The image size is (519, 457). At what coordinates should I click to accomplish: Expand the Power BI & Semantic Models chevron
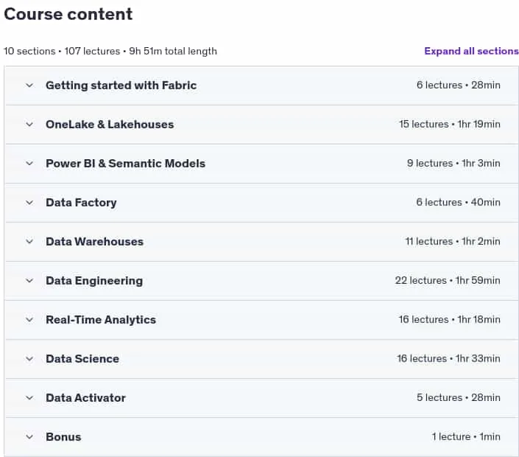[x=29, y=164]
